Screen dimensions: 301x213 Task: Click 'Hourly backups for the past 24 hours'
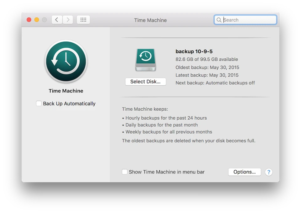166,118
